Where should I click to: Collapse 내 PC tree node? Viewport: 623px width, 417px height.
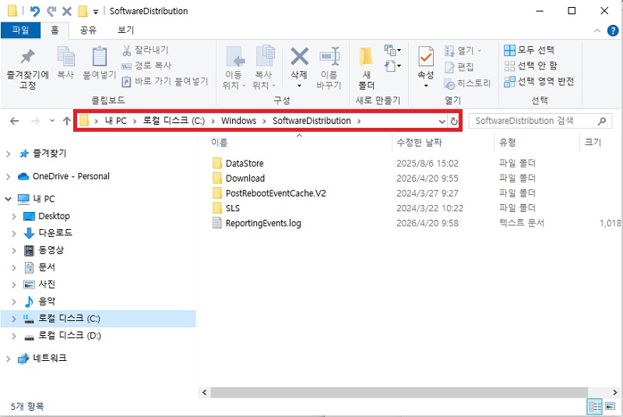(x=8, y=199)
